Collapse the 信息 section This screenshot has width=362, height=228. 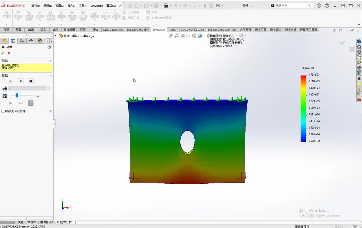[x=50, y=61]
